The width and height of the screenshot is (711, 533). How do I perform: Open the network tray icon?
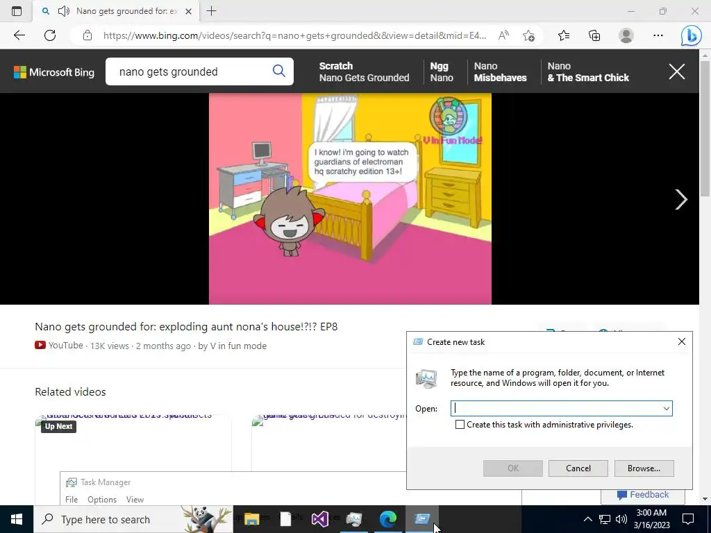(605, 519)
